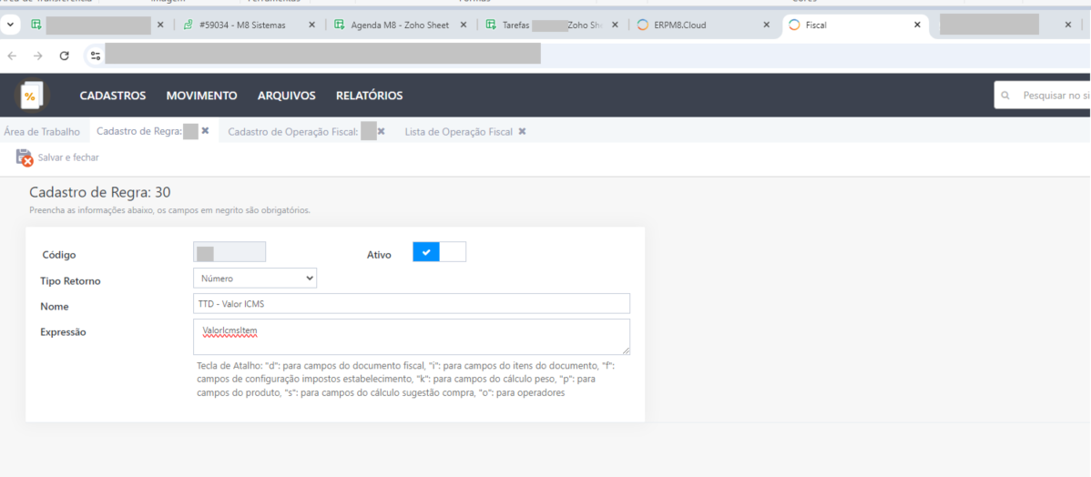Image resolution: width=1091 pixels, height=477 pixels.
Task: Click the Expressão textarea resize handle
Action: click(626, 350)
